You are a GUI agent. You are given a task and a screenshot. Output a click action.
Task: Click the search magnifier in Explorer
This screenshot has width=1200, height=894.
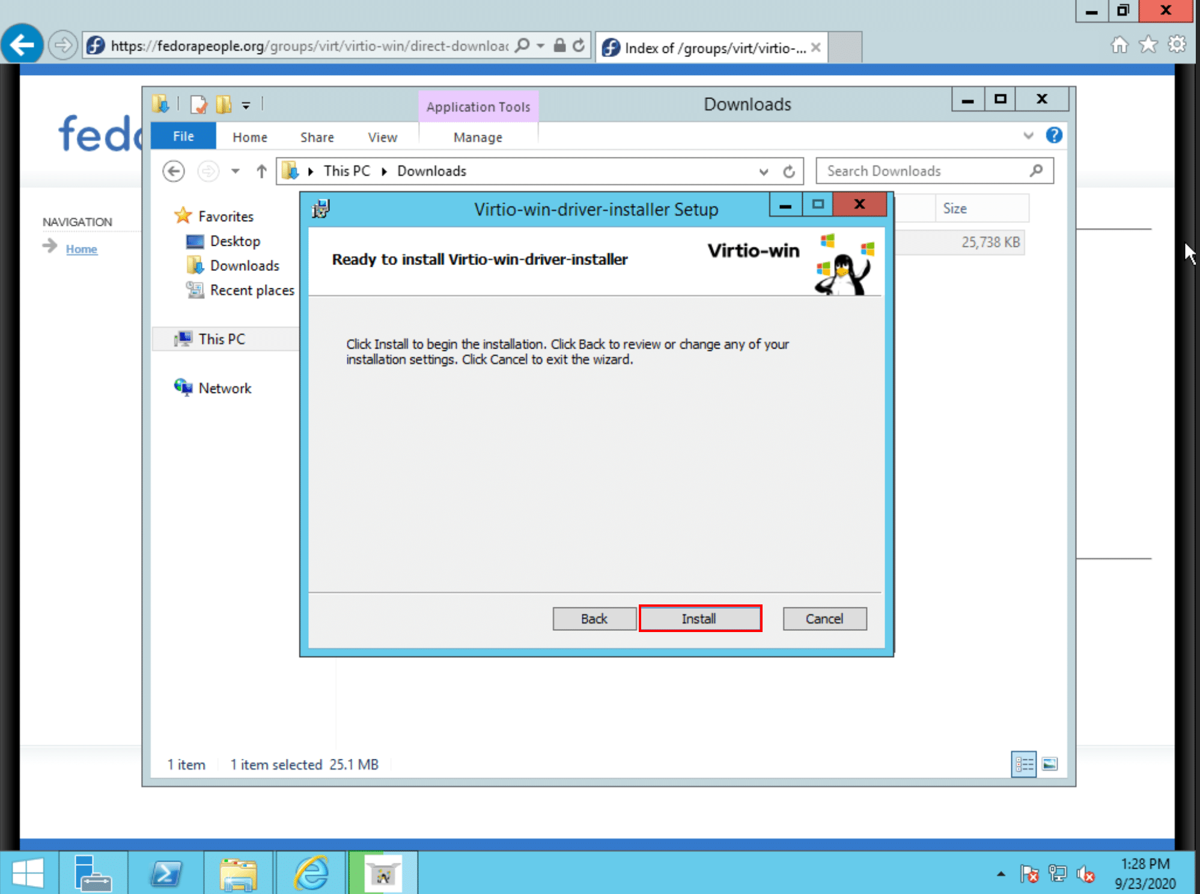(x=1036, y=171)
